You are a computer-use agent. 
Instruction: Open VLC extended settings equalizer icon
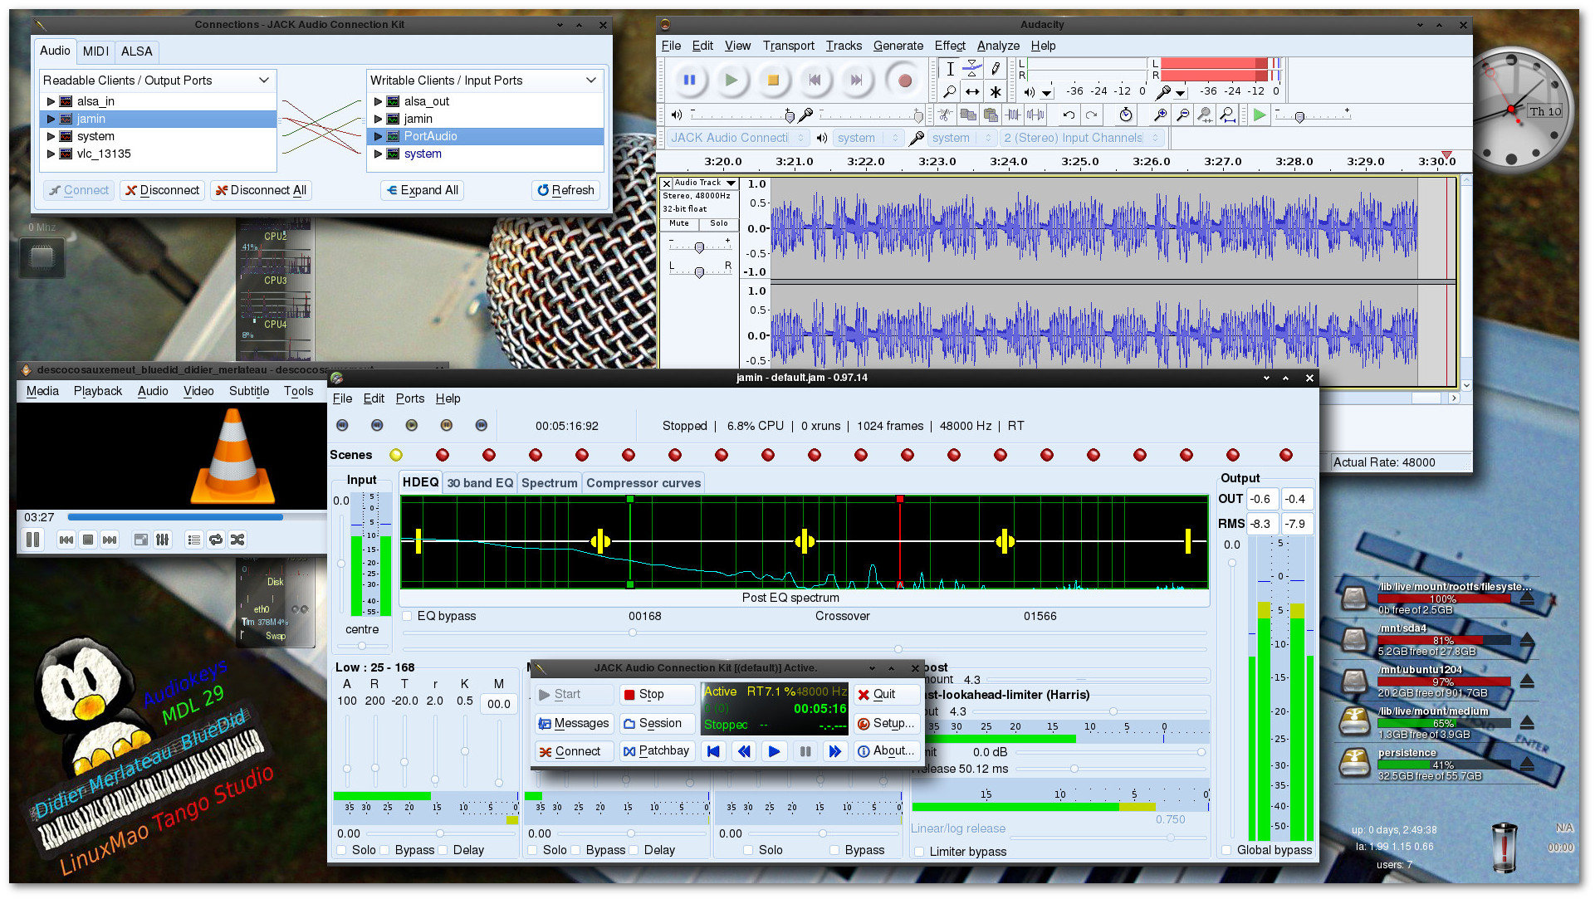[163, 540]
